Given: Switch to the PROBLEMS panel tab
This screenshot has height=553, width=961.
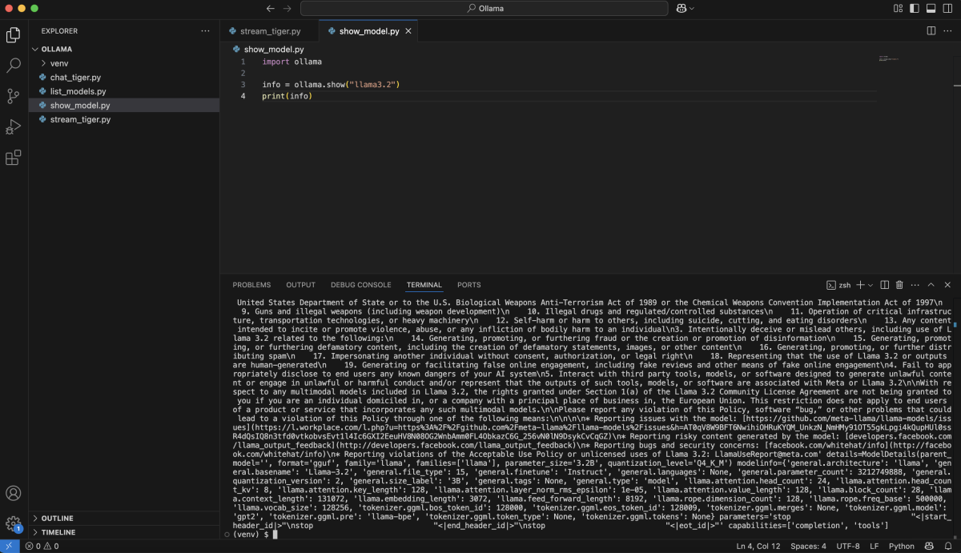Looking at the screenshot, I should (x=251, y=285).
